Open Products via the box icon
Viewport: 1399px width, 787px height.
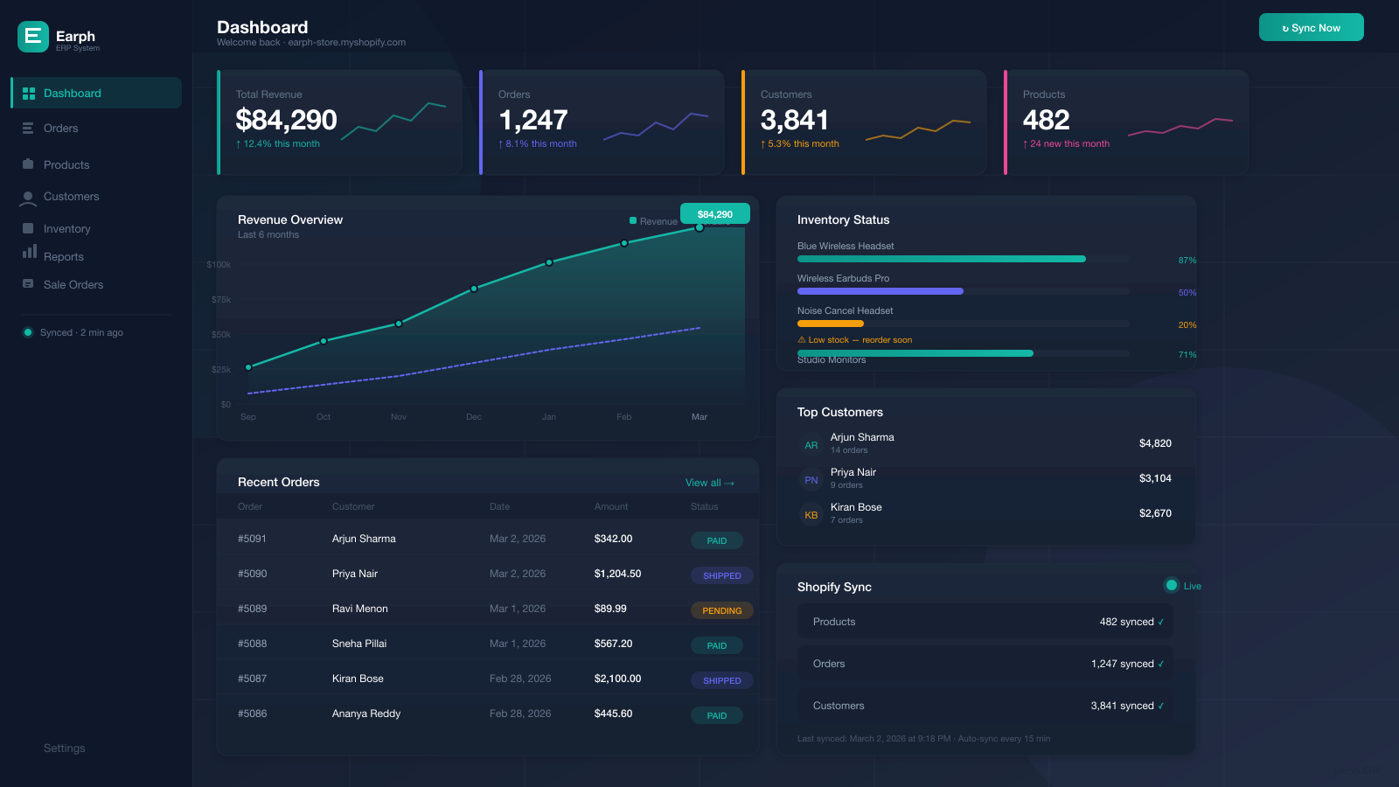tap(28, 164)
